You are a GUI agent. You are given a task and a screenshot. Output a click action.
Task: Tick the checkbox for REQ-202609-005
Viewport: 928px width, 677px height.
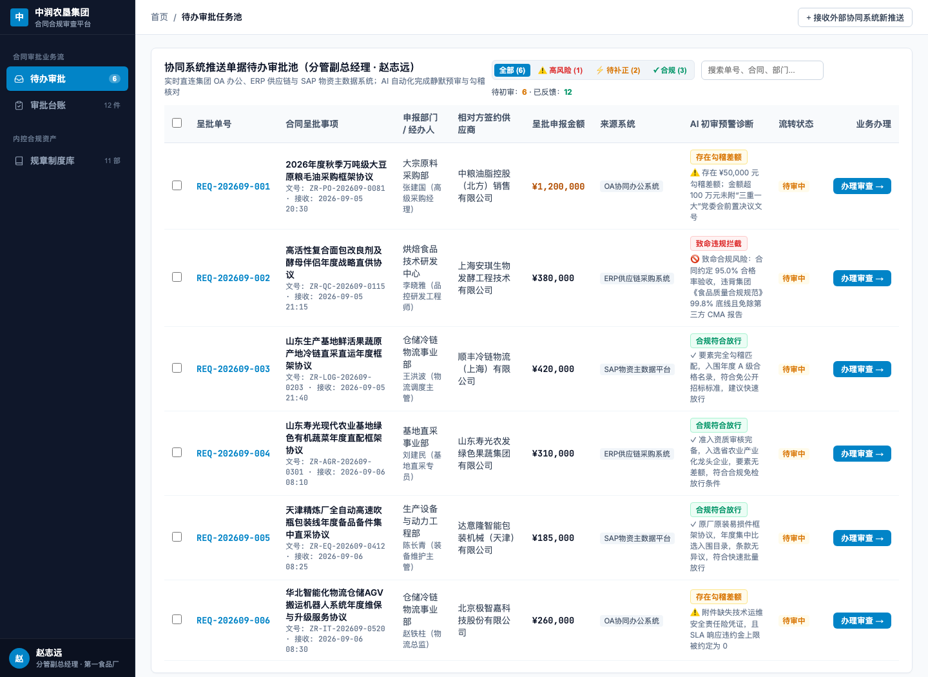pos(177,537)
